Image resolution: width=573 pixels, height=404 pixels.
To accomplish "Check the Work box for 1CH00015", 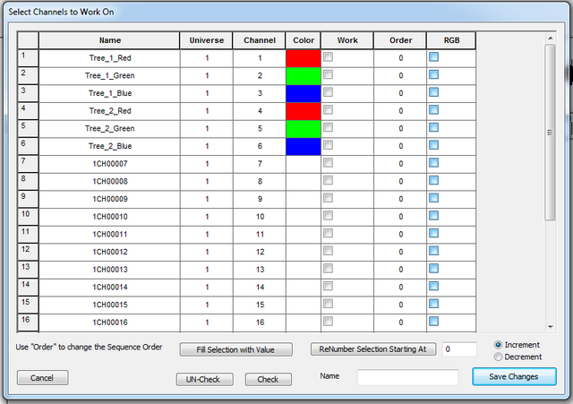I will (x=329, y=304).
